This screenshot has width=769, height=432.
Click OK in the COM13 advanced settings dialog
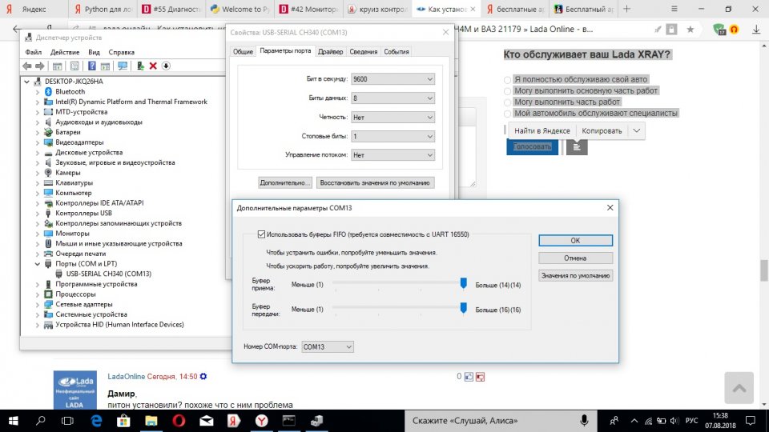(575, 240)
